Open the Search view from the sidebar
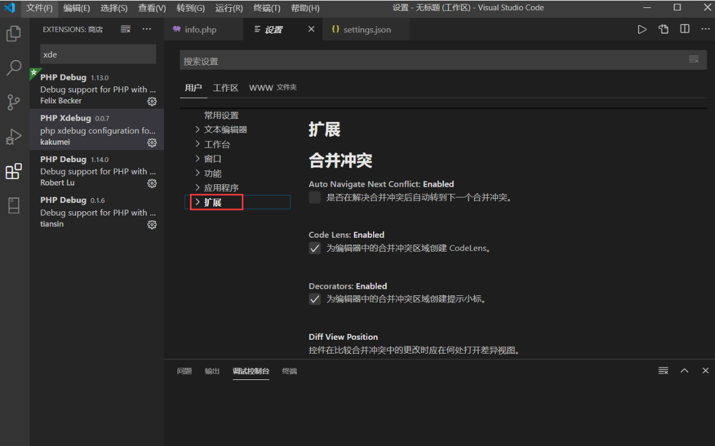Viewport: 715px width, 446px height. coord(13,68)
